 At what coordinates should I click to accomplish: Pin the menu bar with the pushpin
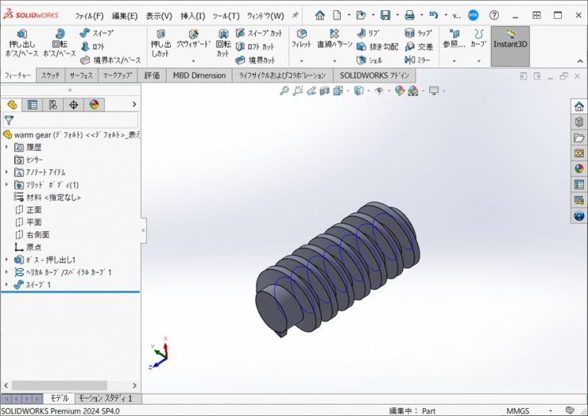point(296,16)
